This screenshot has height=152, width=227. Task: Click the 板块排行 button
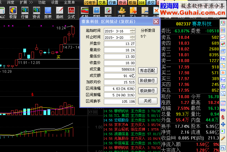coord(148,91)
